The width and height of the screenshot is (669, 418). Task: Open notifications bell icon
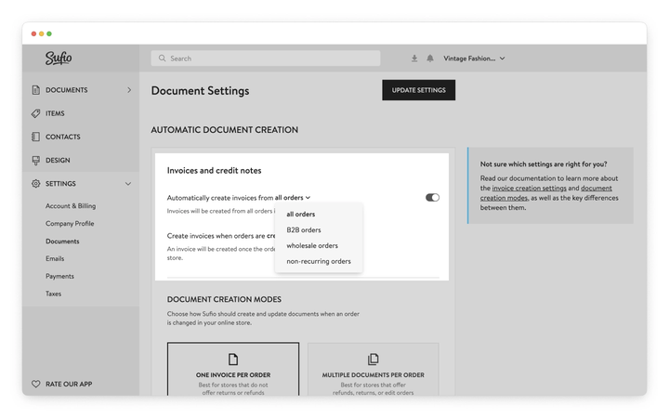(430, 59)
